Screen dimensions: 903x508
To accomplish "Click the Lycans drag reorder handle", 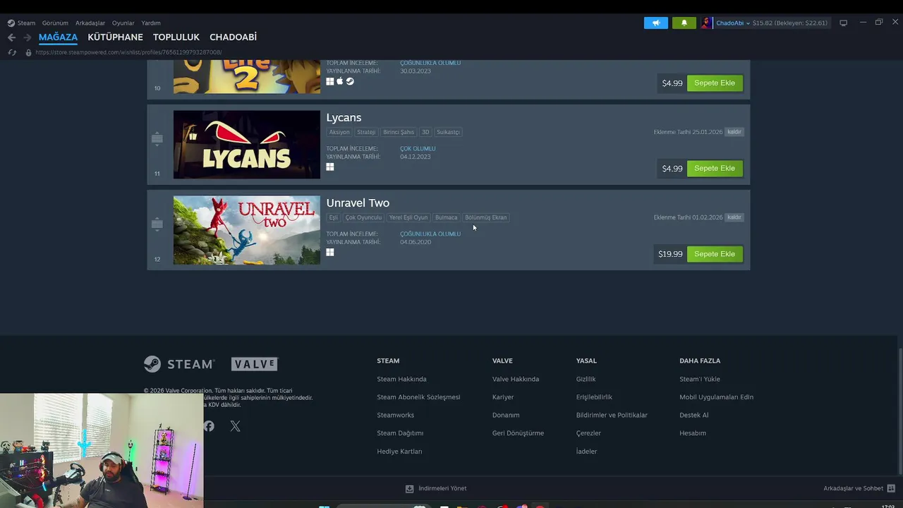I will click(x=157, y=139).
